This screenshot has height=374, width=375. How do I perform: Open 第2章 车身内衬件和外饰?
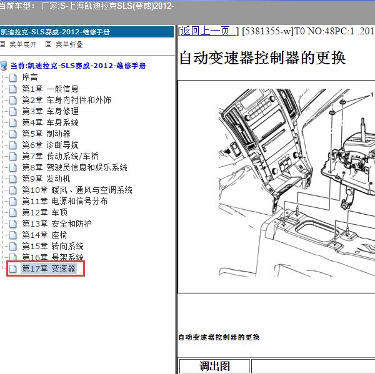(x=66, y=100)
